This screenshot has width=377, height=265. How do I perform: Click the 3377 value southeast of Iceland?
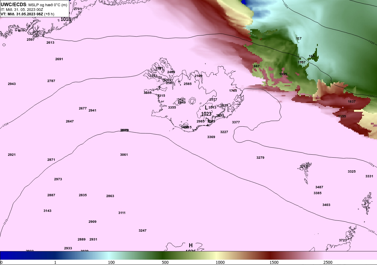tap(236, 122)
